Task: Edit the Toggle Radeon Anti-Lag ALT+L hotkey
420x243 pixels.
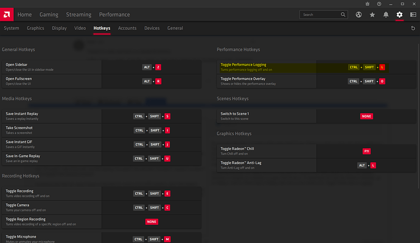Action: [366, 165]
